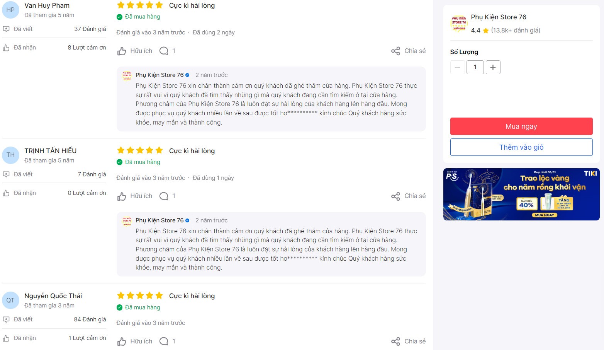This screenshot has width=604, height=350.
Task: Open Nguyễn Quốc Thái's profile name
Action: point(53,296)
